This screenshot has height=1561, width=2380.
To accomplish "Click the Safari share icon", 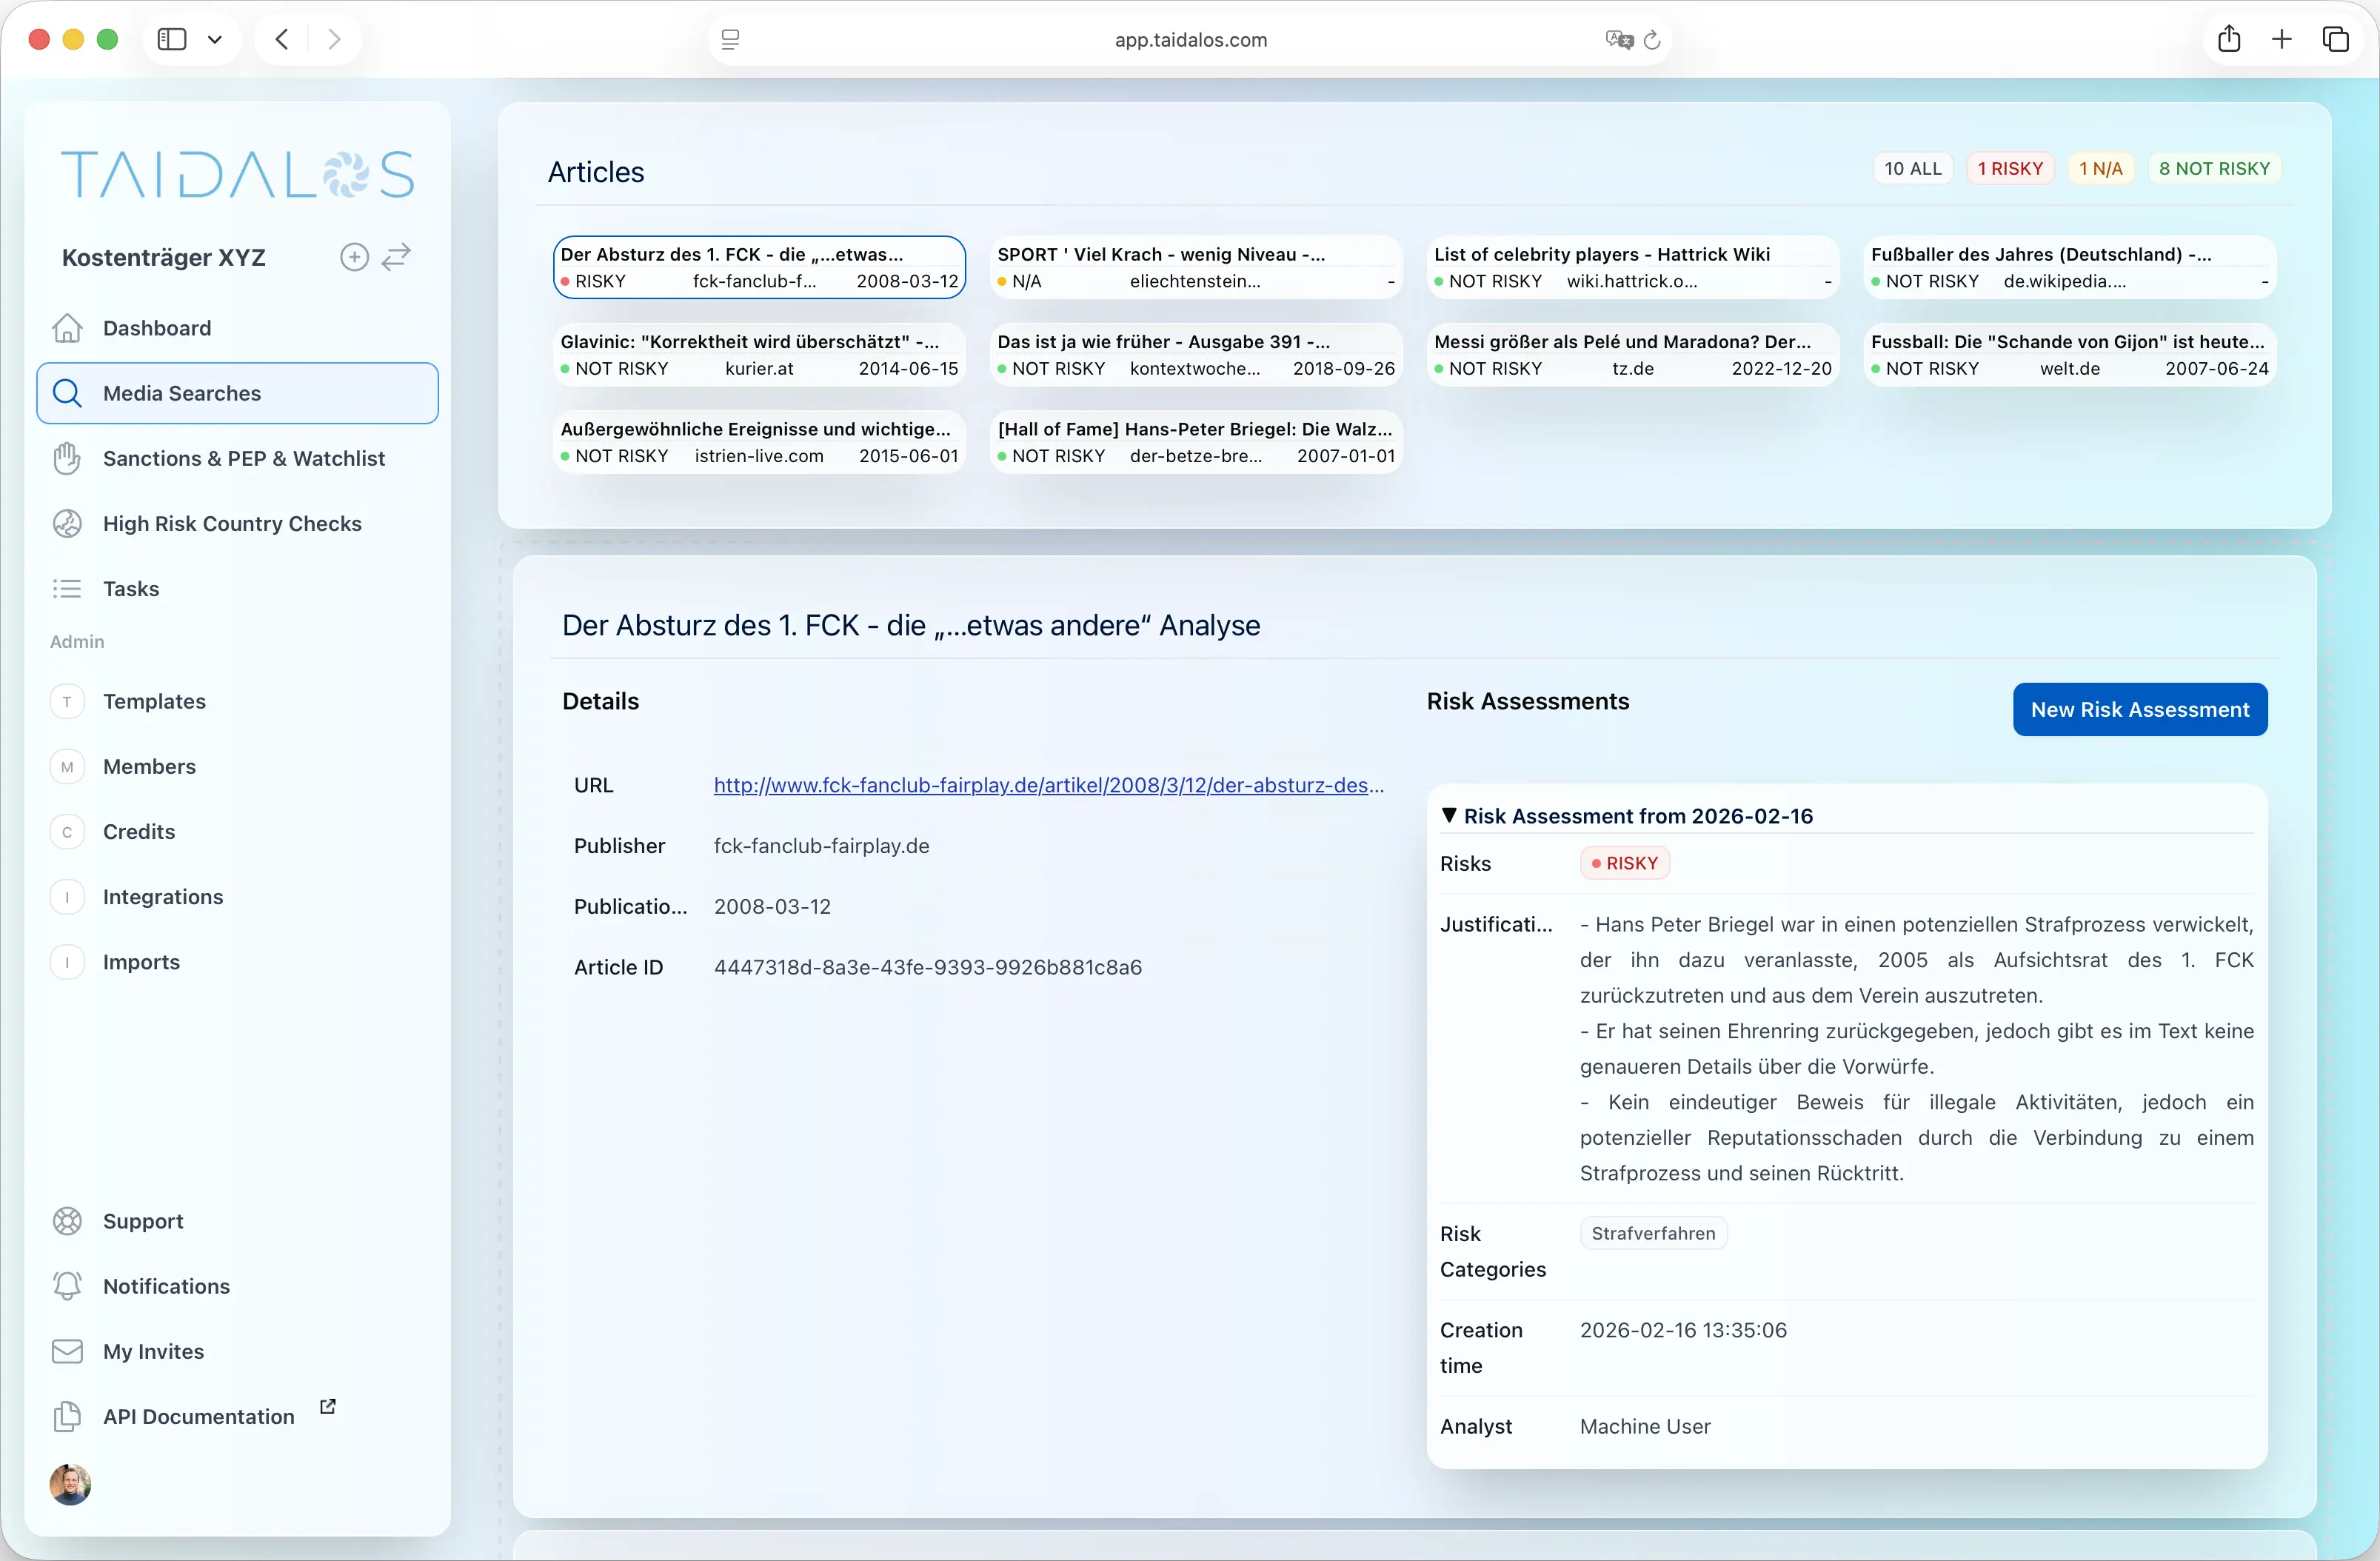I will click(x=2230, y=39).
